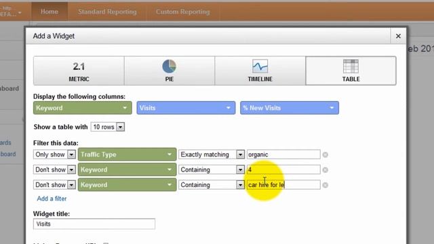The width and height of the screenshot is (434, 244).
Task: Open the Traffic Type dimension dropdown
Action: coord(127,155)
